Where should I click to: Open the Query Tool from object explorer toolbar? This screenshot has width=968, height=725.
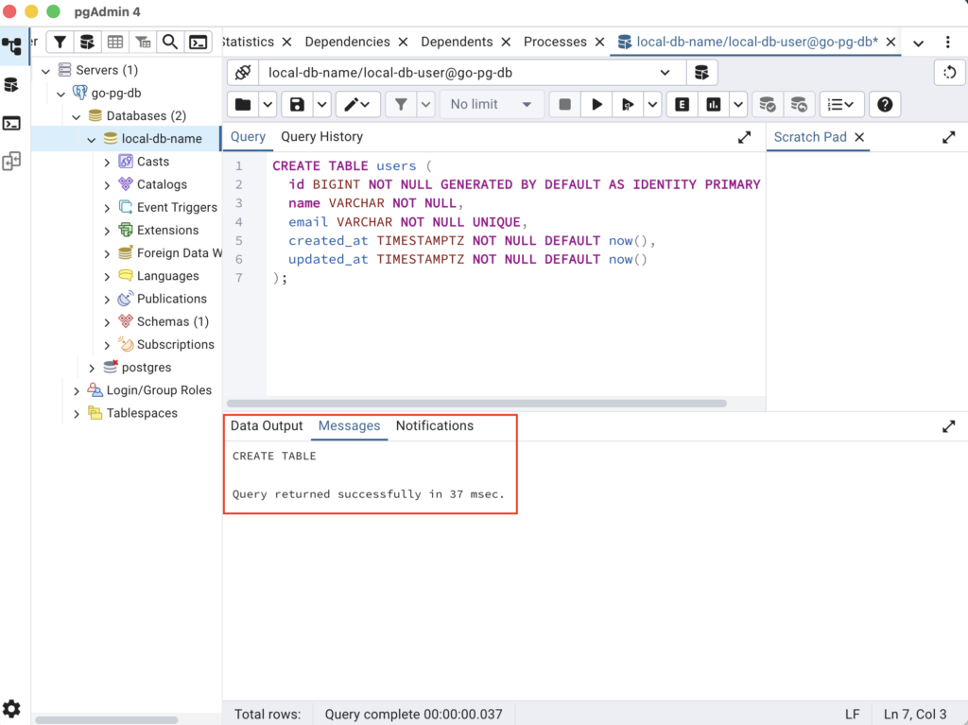[87, 42]
